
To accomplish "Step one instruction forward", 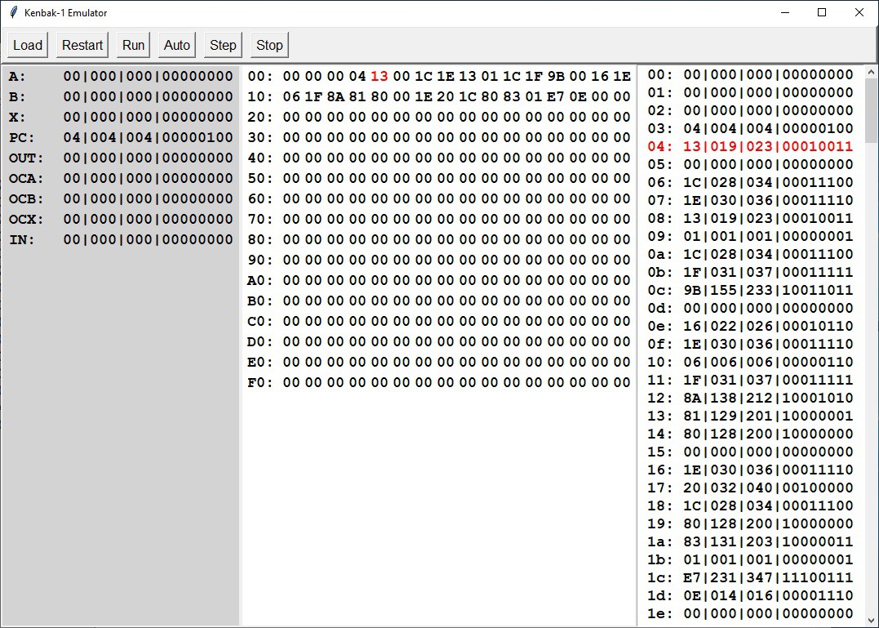I will (x=223, y=45).
